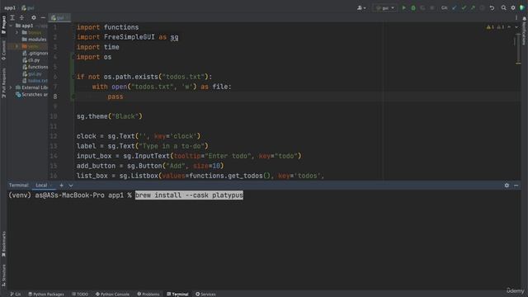Expand External Libraries node
This screenshot has width=528, height=297.
[x=11, y=87]
